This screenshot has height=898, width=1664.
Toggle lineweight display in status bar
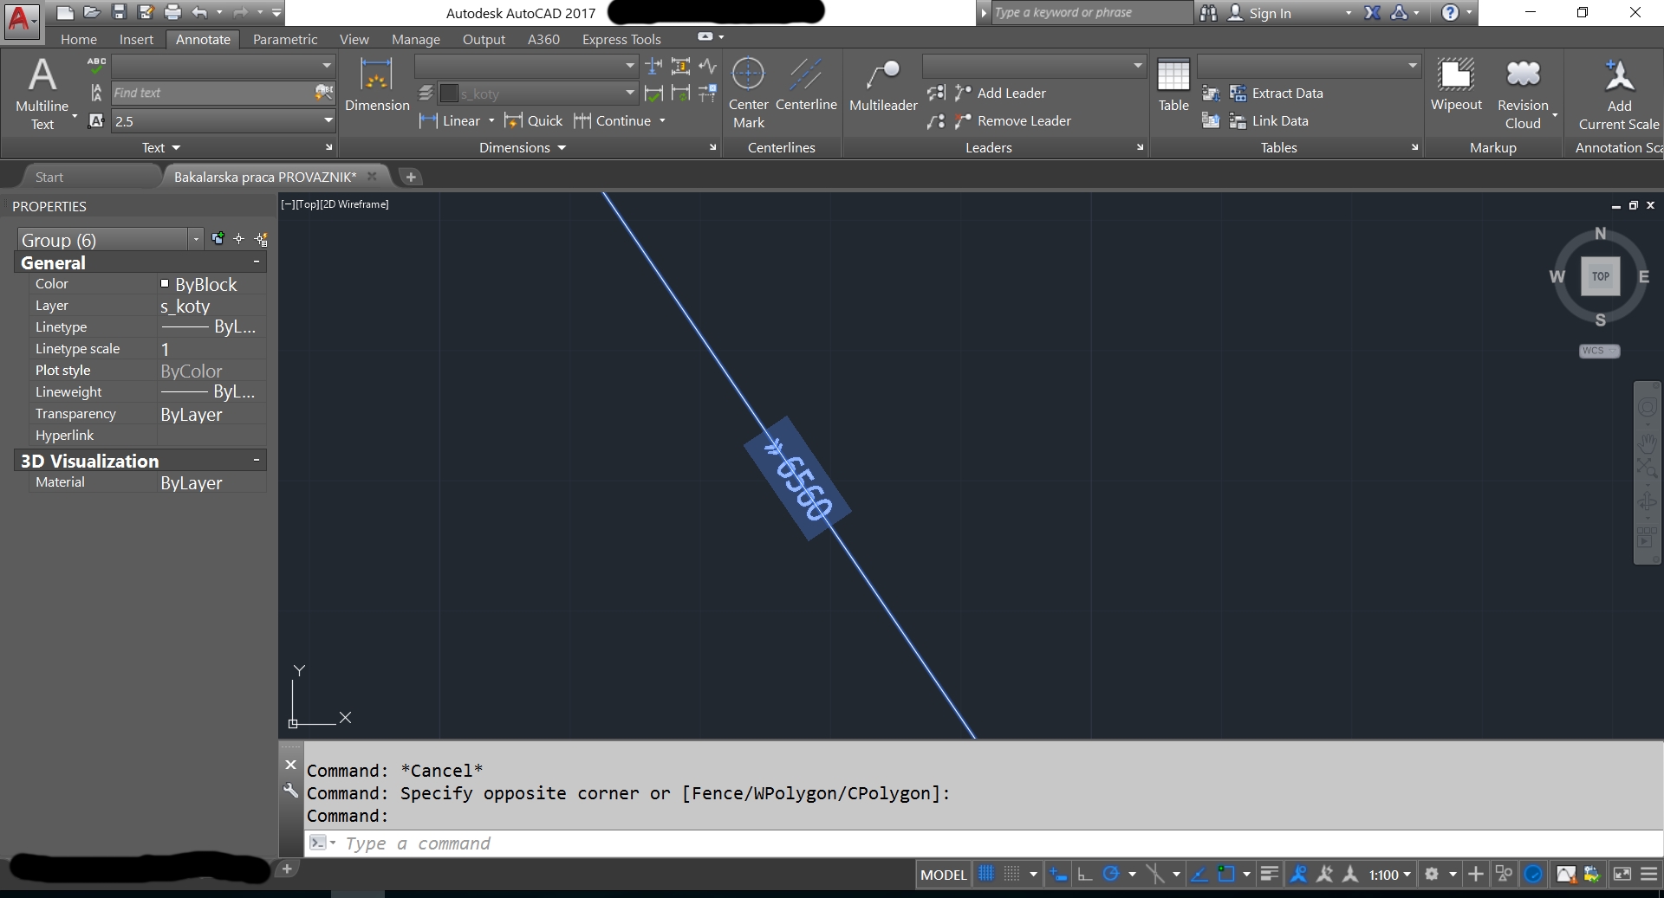tap(1270, 875)
